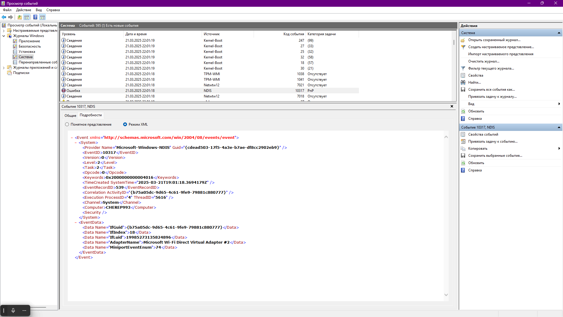
Task: Click the copy icon next to Копировать
Action: (x=463, y=149)
